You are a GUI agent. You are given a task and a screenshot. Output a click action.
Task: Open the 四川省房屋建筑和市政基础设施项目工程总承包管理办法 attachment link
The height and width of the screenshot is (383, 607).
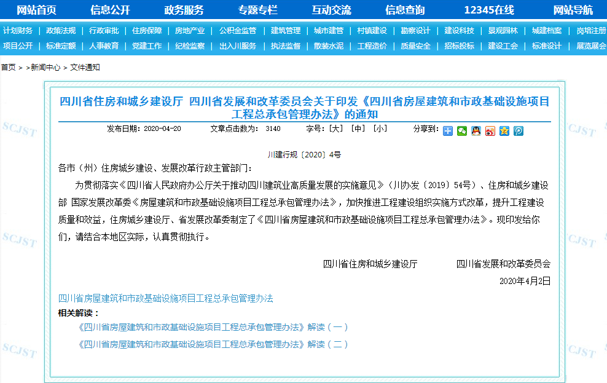point(165,299)
